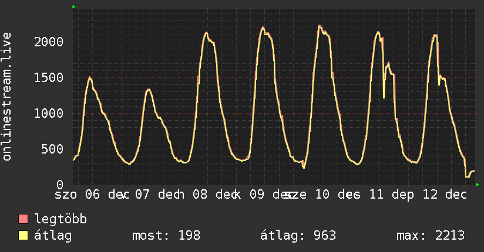Screen dimensions: 484x252
Task: Click the '06 dec' x-axis date label
Action: pyautogui.click(x=106, y=194)
